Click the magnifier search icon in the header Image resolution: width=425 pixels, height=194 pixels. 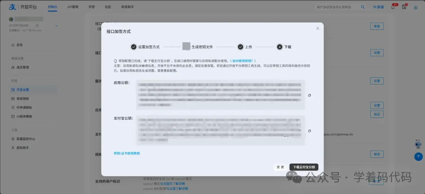click(x=363, y=7)
